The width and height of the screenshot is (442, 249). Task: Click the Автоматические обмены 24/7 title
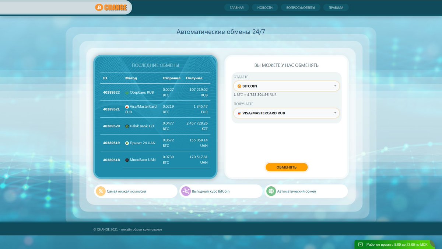coord(221,32)
